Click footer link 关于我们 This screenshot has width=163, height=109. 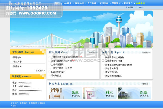[23, 103]
